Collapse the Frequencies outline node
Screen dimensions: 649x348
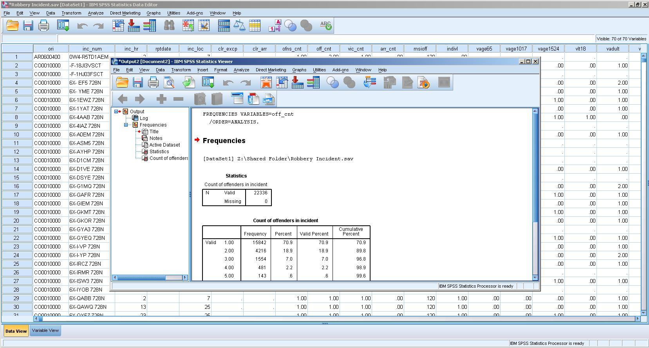(126, 125)
